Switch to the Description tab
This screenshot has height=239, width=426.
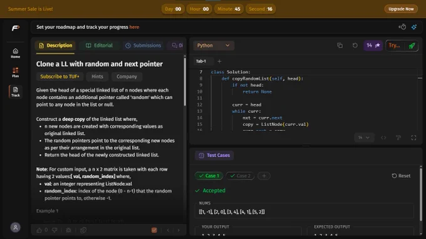tap(55, 46)
